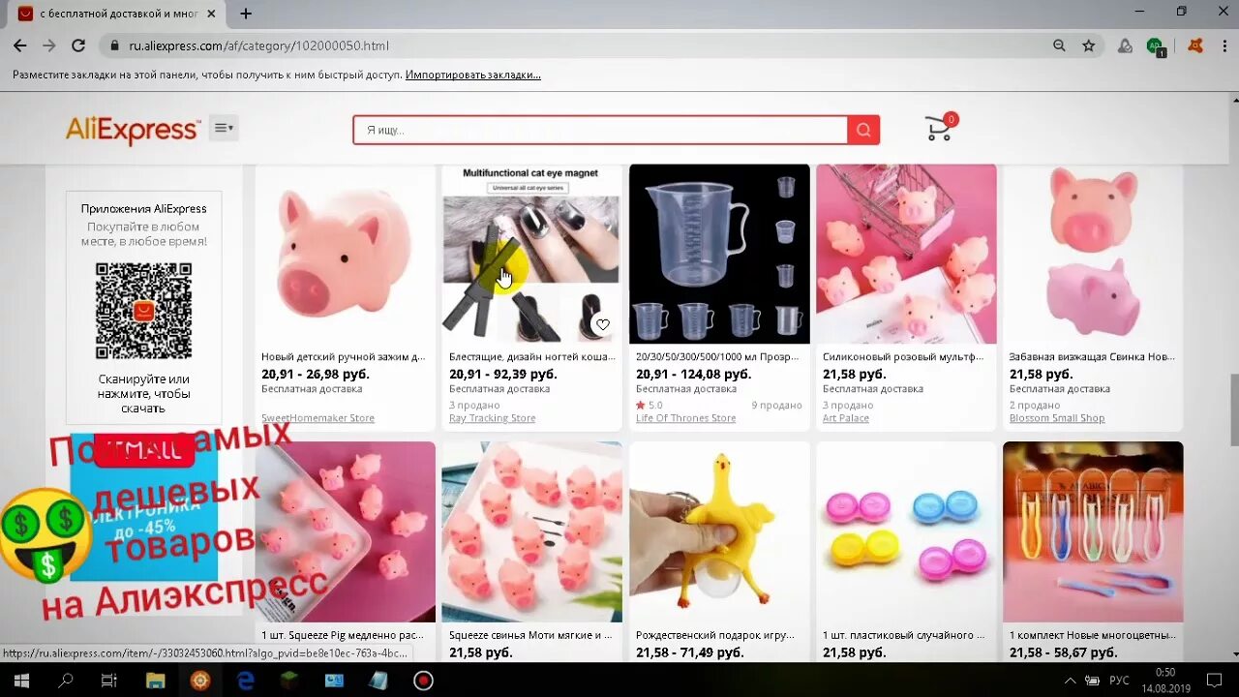This screenshot has width=1239, height=697.
Task: Click the browser back arrow
Action: pos(19,45)
